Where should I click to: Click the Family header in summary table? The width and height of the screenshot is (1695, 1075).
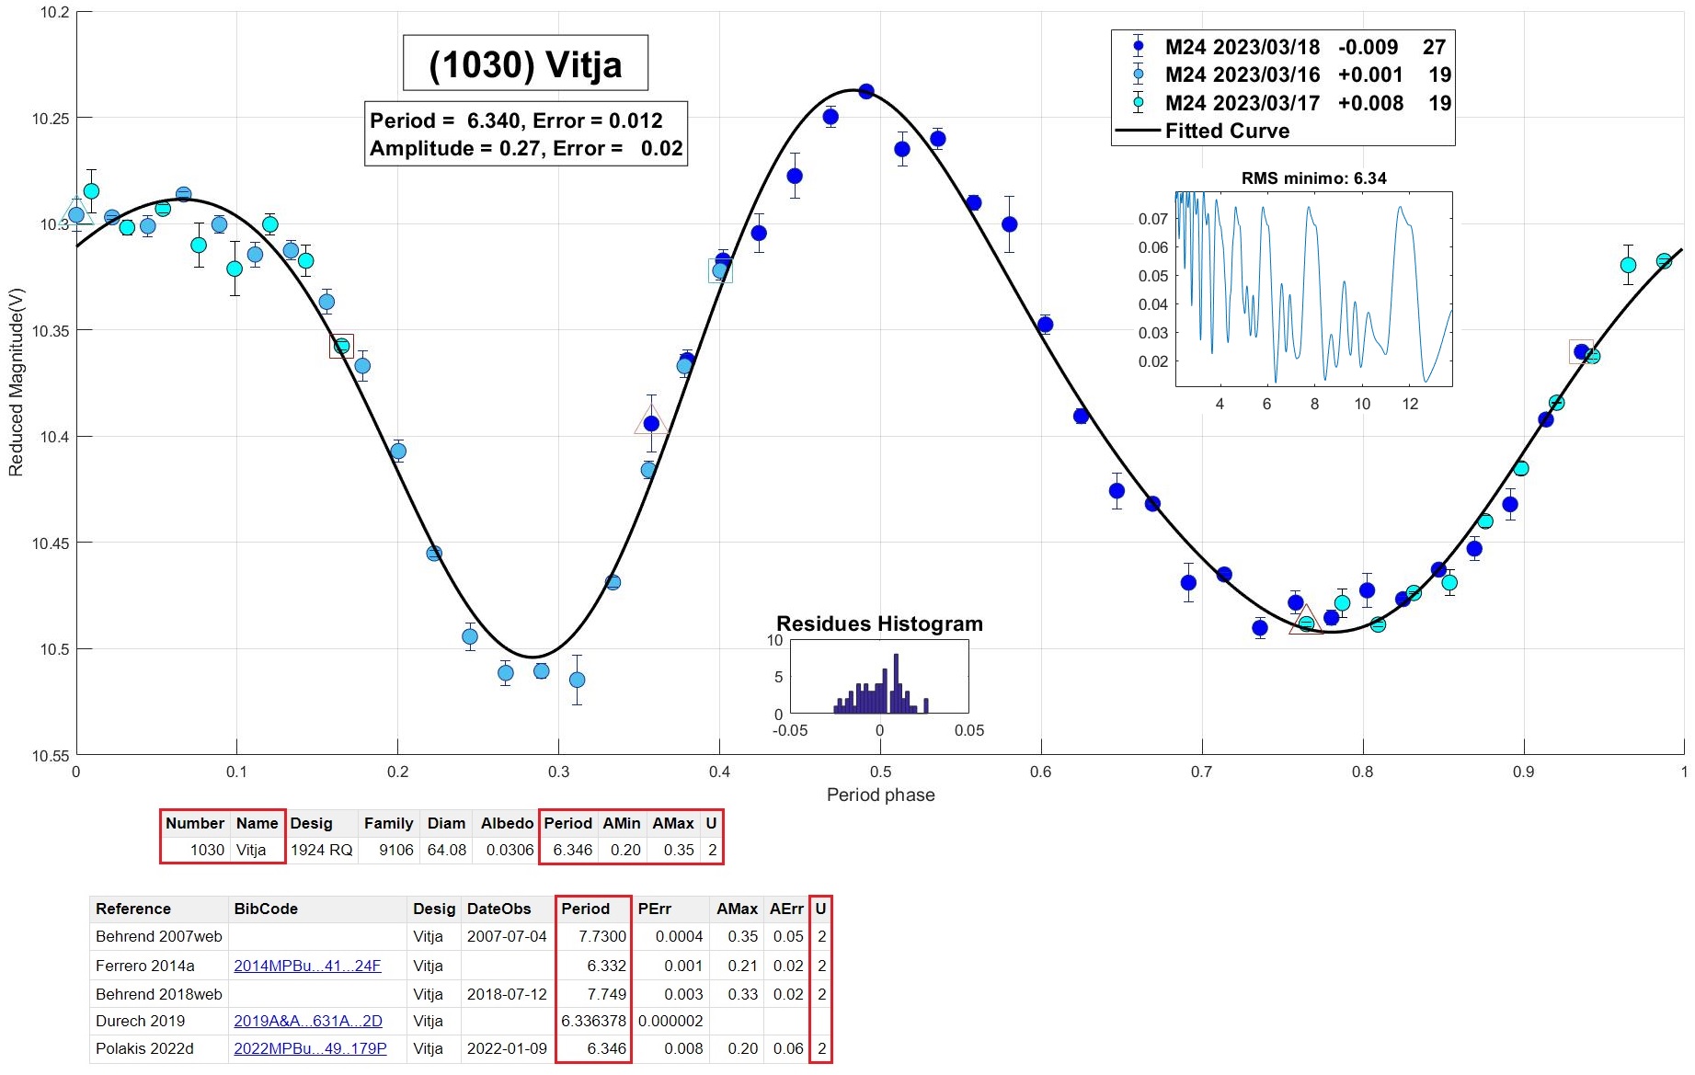(x=388, y=823)
